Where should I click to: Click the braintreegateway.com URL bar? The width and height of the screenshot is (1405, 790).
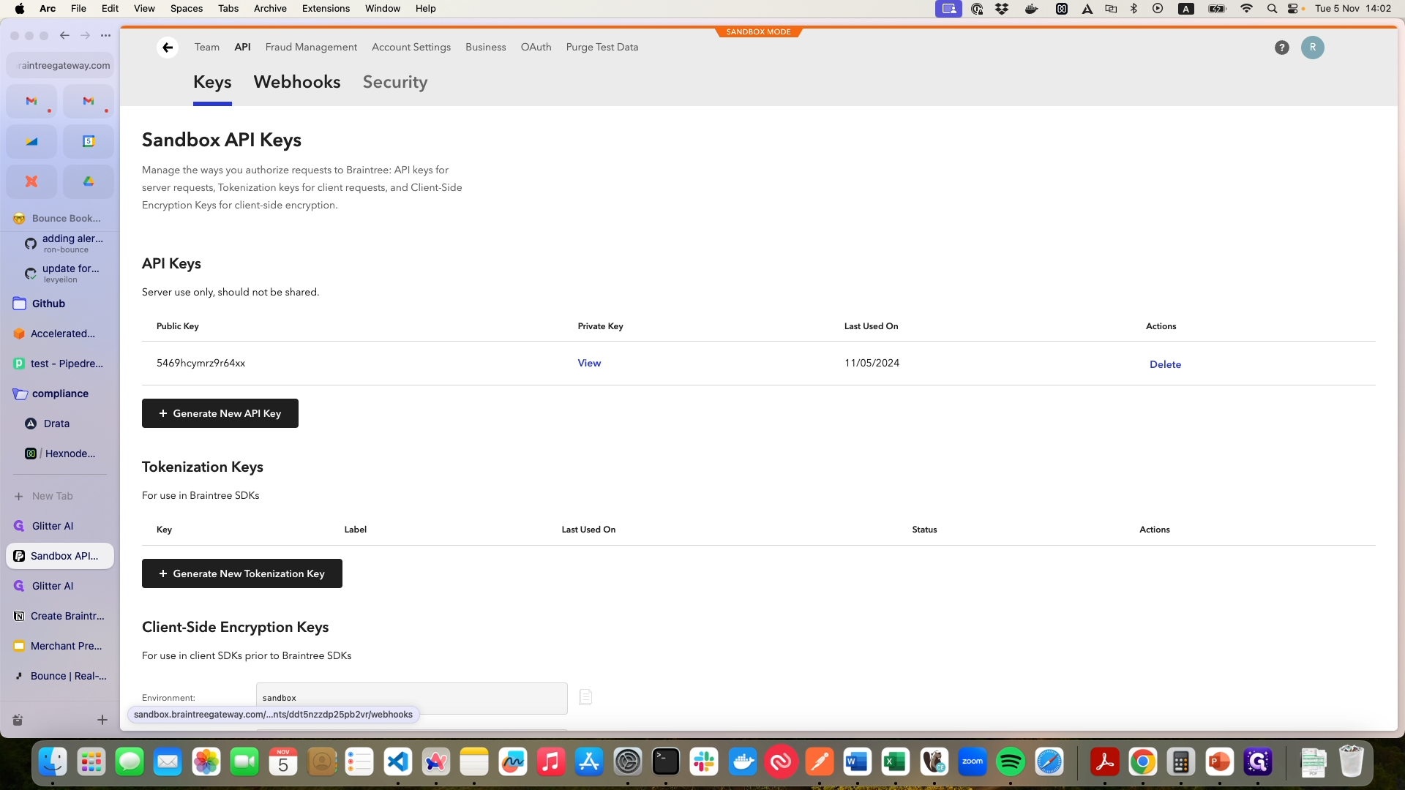point(60,65)
